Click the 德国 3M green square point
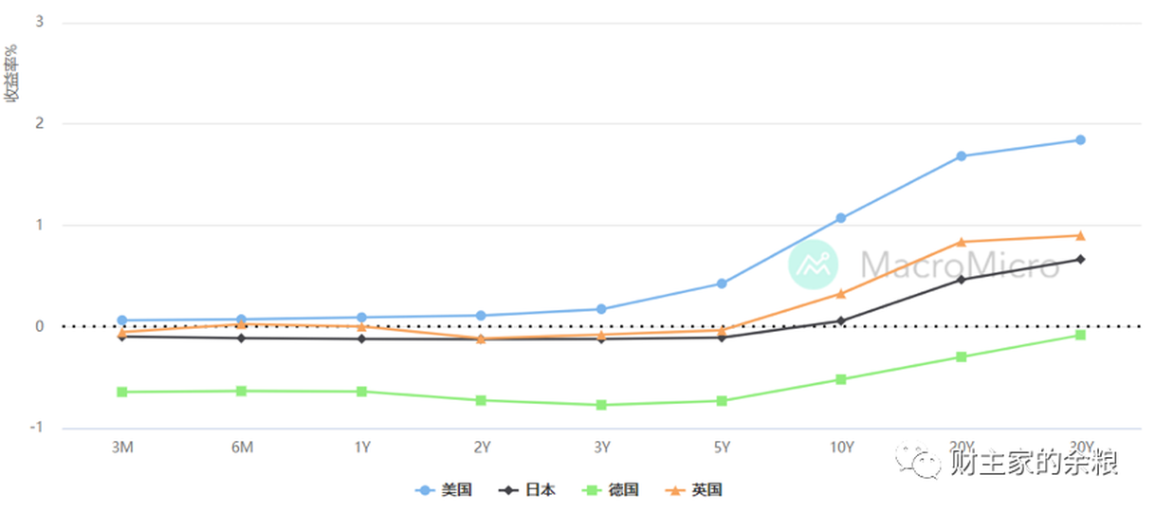 [121, 392]
